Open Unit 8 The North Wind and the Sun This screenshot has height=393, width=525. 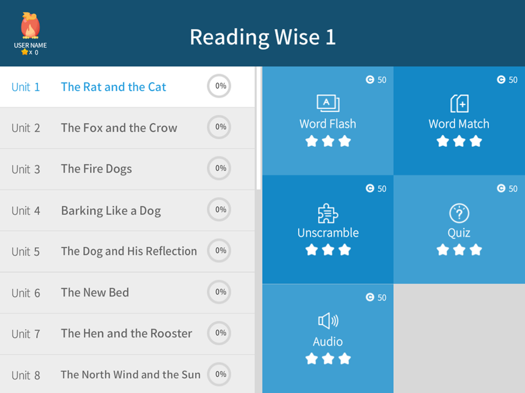coord(130,375)
